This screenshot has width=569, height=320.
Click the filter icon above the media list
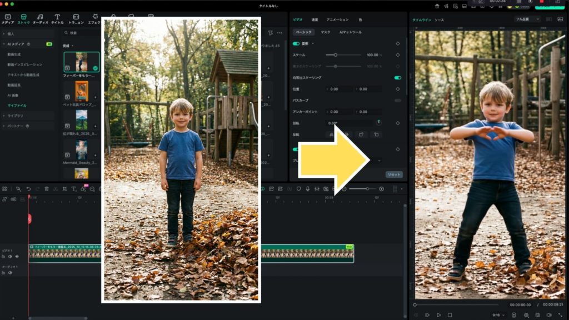click(x=271, y=33)
